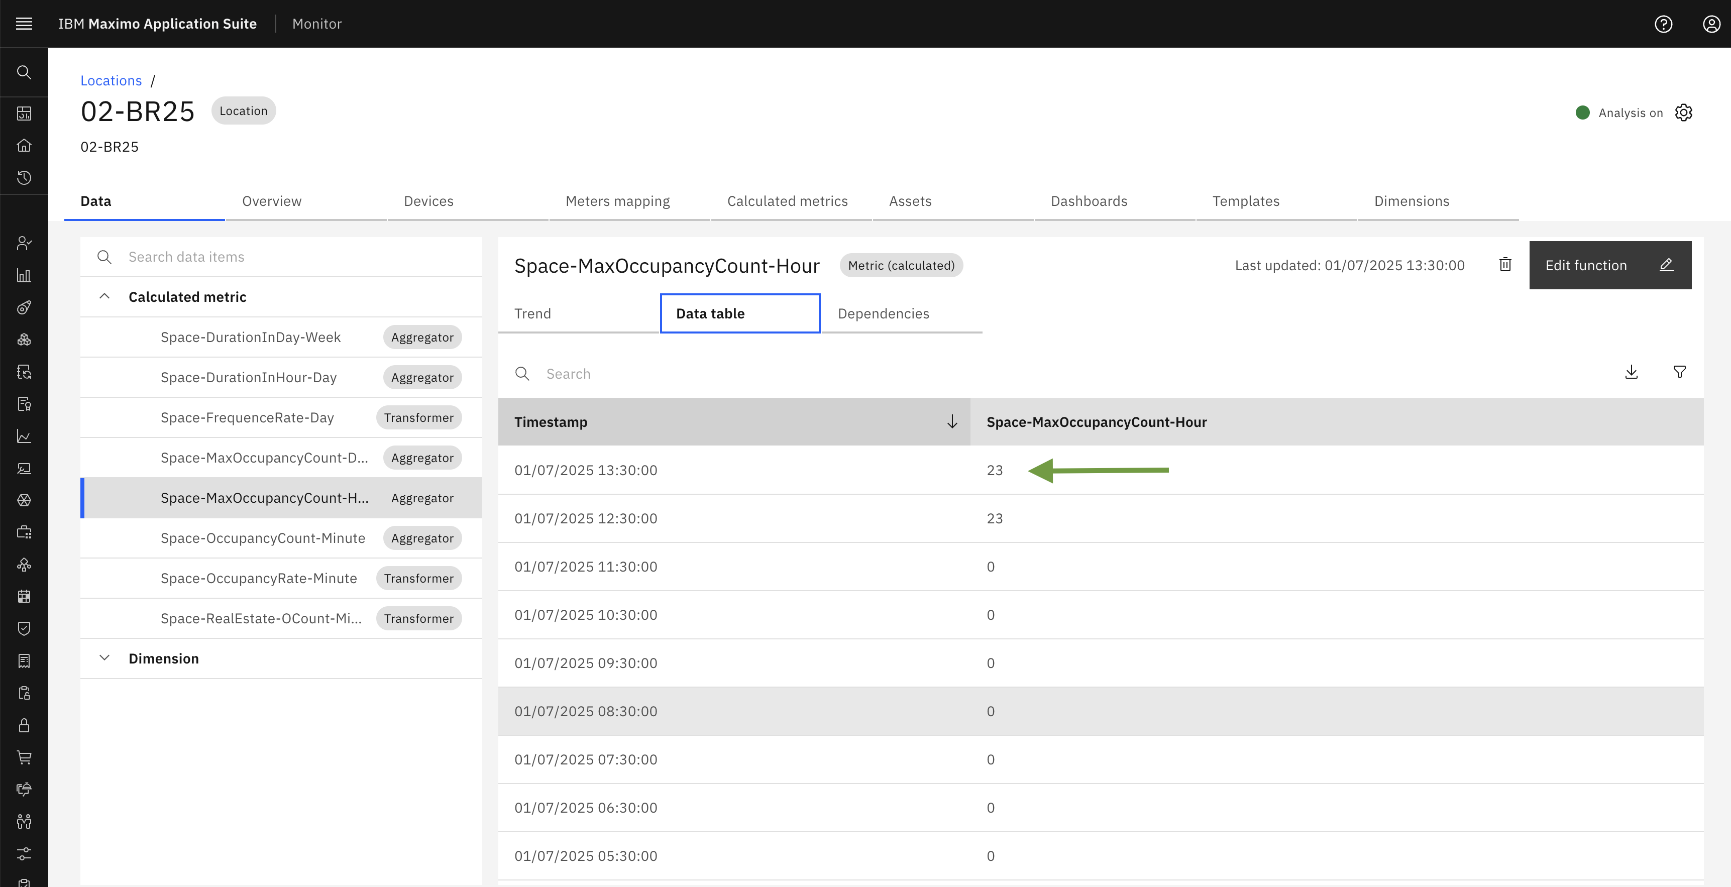This screenshot has width=1731, height=887.
Task: Open the home icon in sidebar
Action: tap(24, 145)
